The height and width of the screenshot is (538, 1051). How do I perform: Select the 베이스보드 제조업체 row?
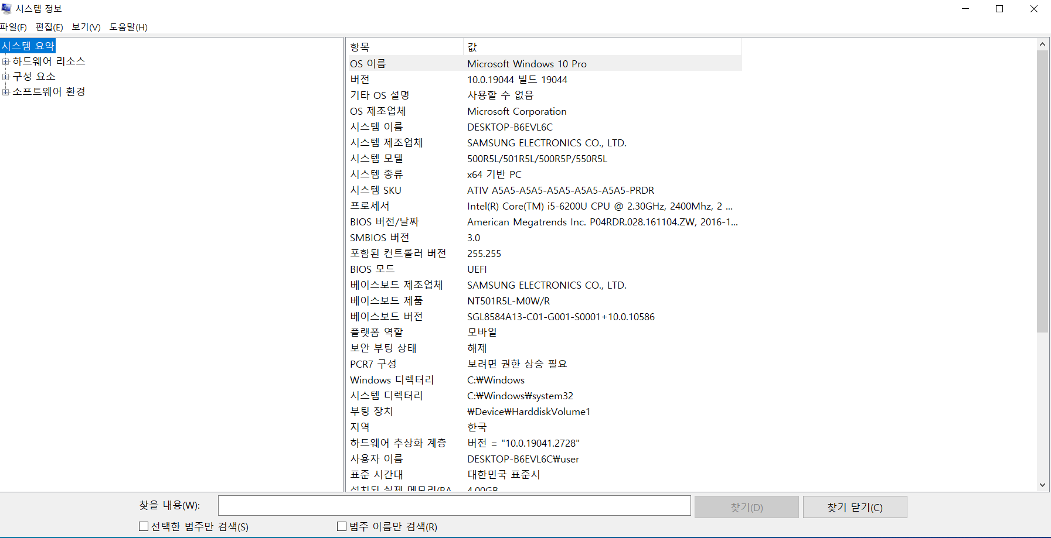pos(544,285)
